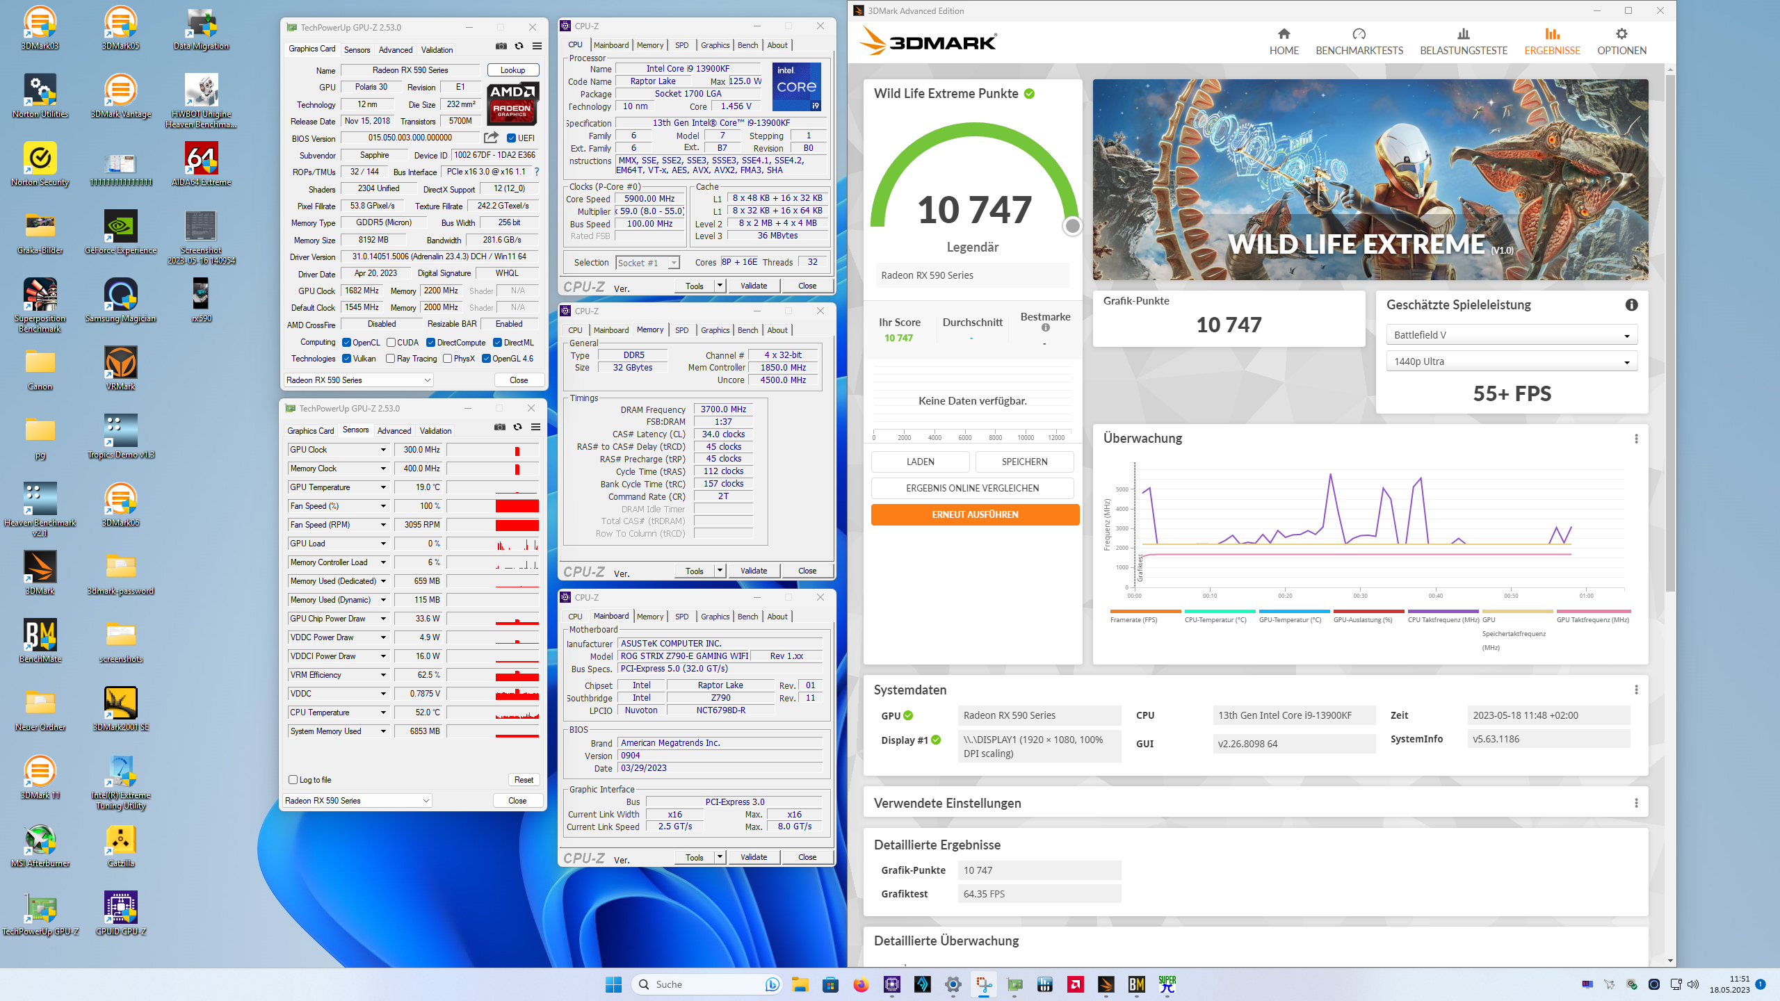Click the Lookup button in GPU-Z
The width and height of the screenshot is (1780, 1001).
click(x=513, y=70)
